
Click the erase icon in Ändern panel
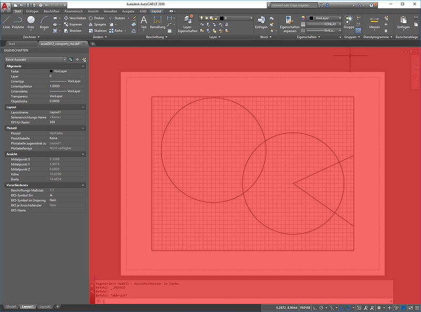[x=134, y=18]
